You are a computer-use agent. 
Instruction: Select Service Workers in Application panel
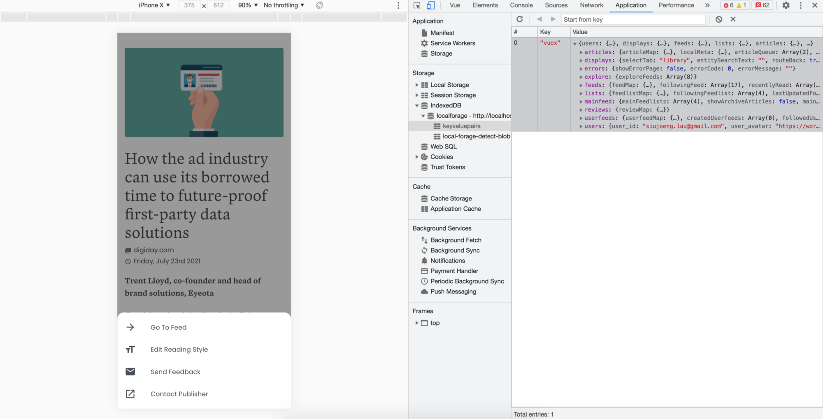[453, 43]
